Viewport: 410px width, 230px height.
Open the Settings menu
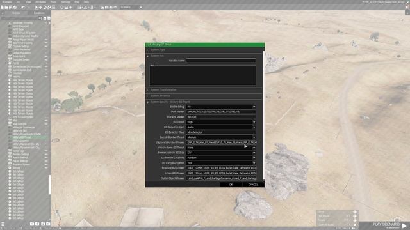coord(65,2)
